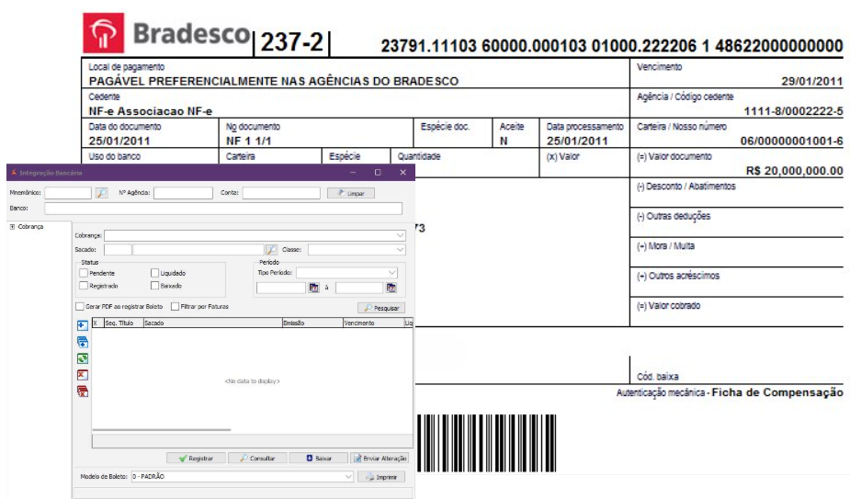850x499 pixels.
Task: Enable Filtrar por Faturas checkbox
Action: pos(175,306)
